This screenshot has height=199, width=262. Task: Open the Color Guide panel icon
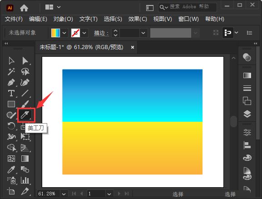click(247, 174)
